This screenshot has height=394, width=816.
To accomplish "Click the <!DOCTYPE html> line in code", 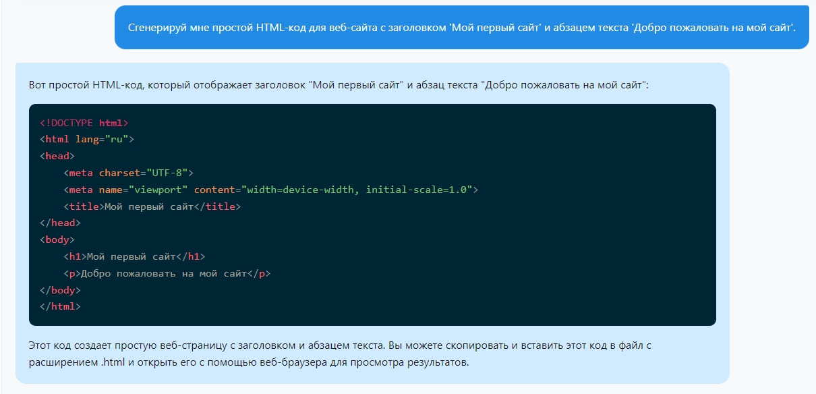I will click(84, 123).
